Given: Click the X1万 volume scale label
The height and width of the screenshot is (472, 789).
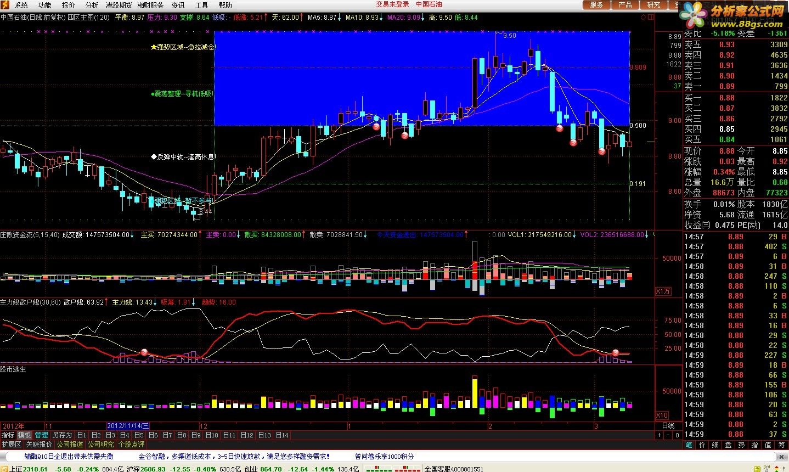Looking at the screenshot, I should click(x=663, y=291).
